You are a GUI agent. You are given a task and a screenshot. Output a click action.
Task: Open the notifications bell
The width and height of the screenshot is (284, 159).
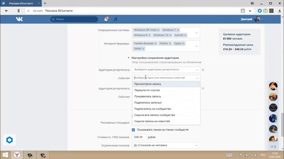tap(106, 19)
